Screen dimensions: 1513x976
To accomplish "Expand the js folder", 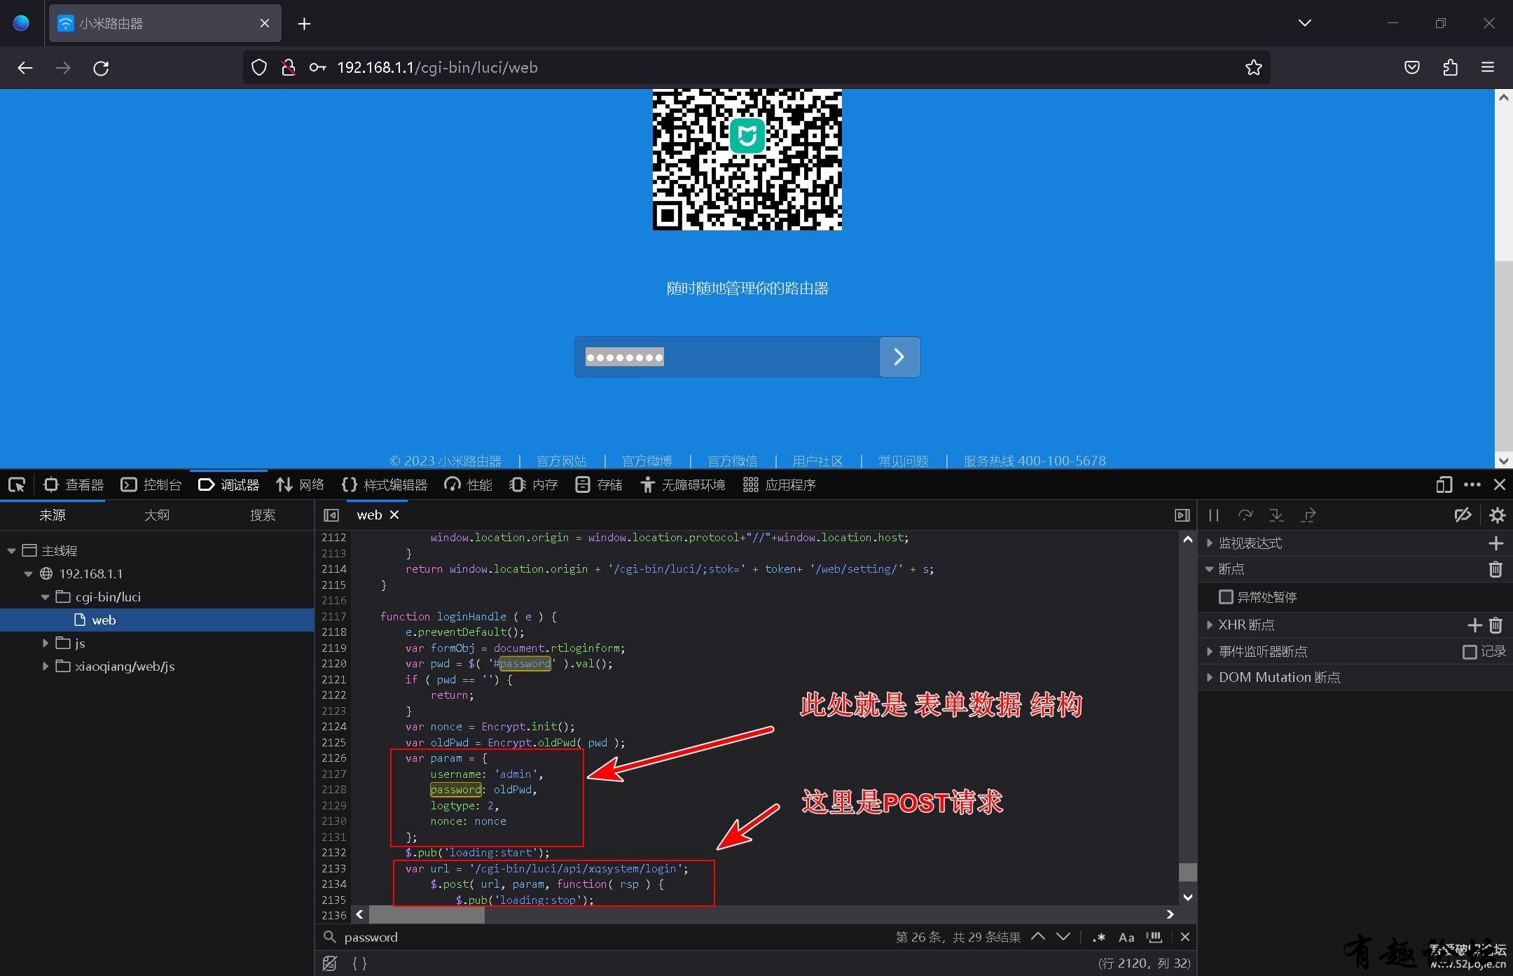I will point(45,643).
